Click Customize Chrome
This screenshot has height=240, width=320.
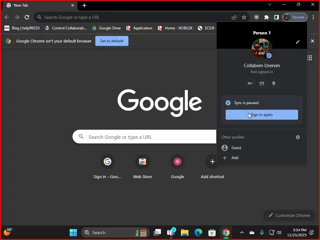click(x=289, y=216)
